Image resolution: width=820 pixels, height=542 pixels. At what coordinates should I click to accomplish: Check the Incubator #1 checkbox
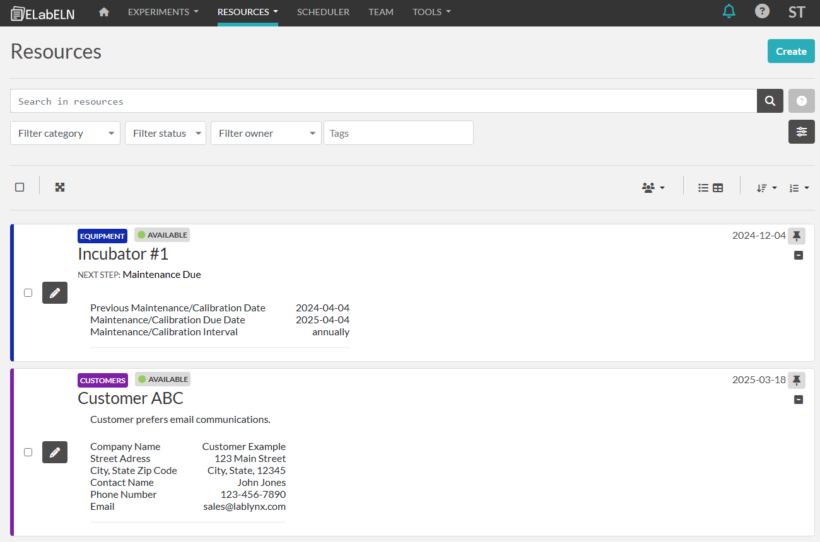[x=28, y=292]
